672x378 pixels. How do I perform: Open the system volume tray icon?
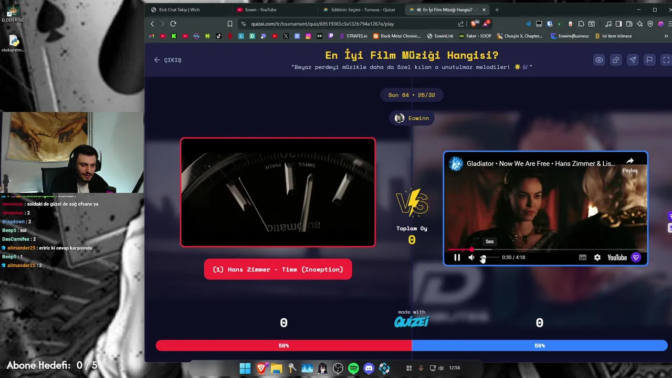(x=440, y=368)
